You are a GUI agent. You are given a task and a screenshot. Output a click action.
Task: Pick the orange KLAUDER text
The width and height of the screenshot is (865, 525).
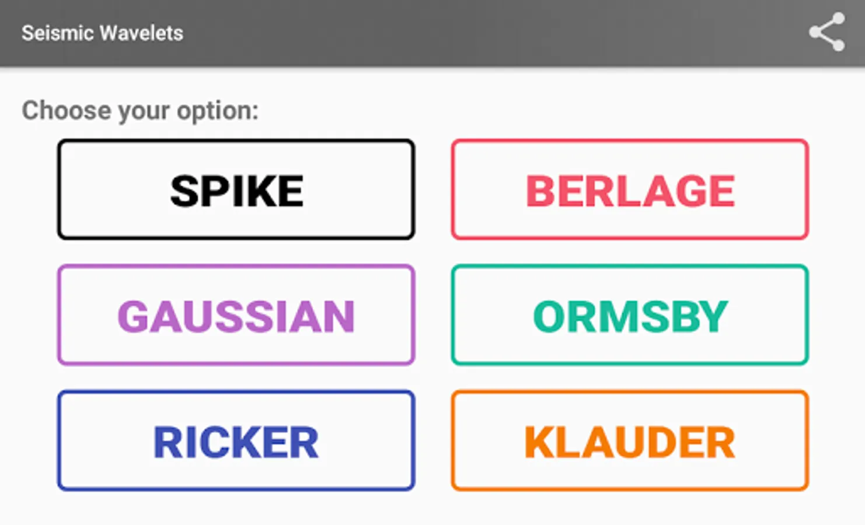tap(630, 442)
